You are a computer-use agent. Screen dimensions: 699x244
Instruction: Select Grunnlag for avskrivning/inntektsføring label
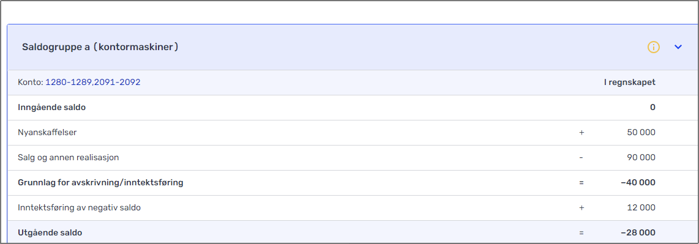[101, 183]
